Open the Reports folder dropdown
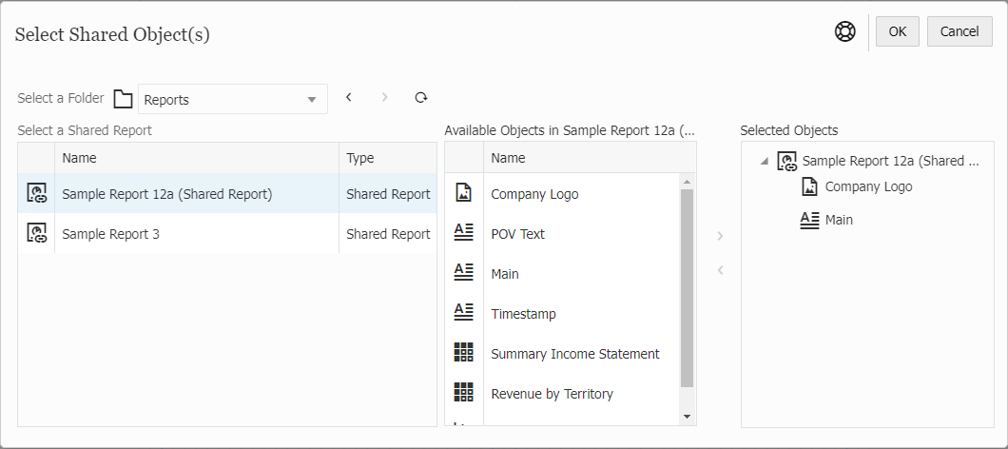 (311, 100)
